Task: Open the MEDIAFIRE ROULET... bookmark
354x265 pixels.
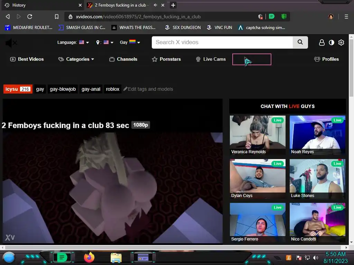Action: click(29, 28)
